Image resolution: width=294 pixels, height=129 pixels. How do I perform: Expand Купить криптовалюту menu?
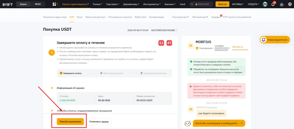pos(76,4)
